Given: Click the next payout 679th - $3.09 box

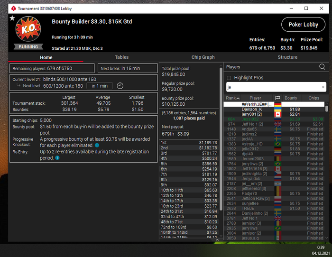Looking at the screenshot, I should point(175,134).
